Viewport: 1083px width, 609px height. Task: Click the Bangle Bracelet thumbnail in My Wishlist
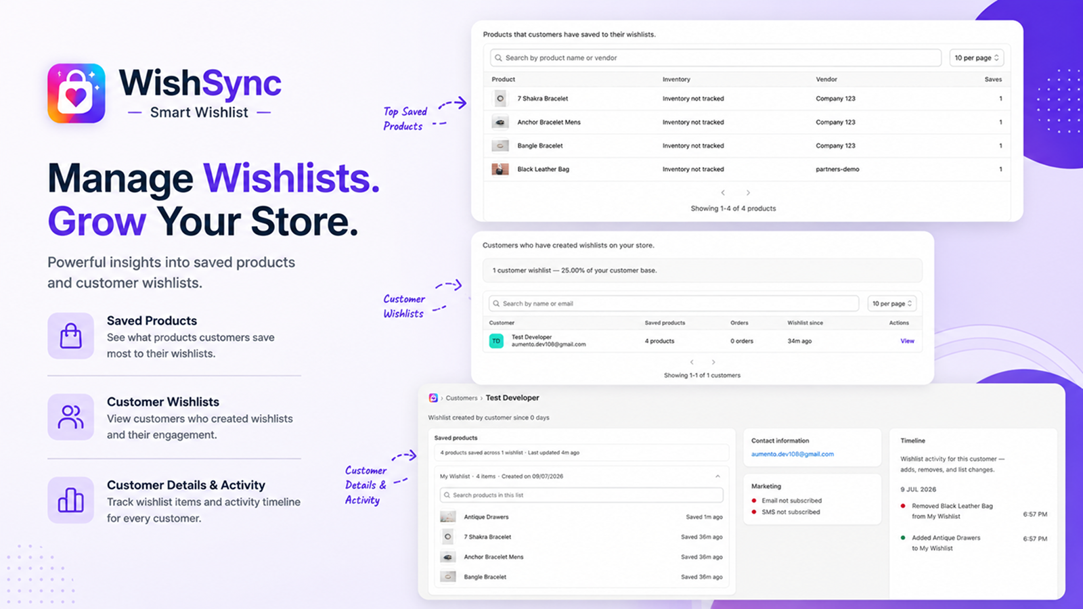click(x=447, y=577)
